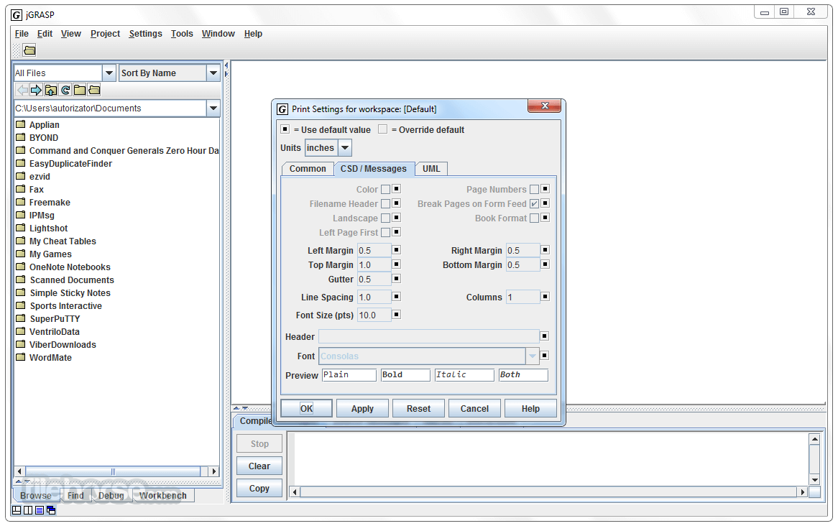Click the closed folder icon in the browse toolbar
The height and width of the screenshot is (526, 838).
[80, 90]
